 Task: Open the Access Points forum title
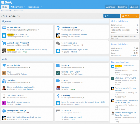[13, 65]
